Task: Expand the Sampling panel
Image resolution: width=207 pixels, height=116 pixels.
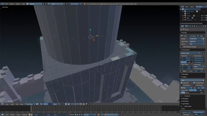Action: (x=185, y=99)
